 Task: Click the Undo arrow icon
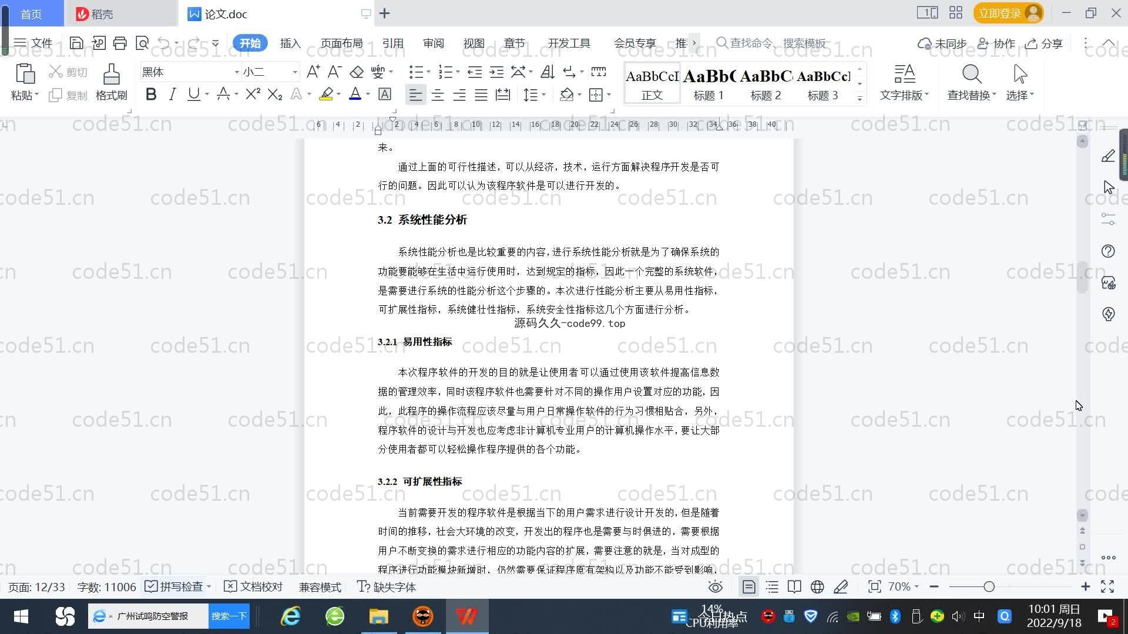164,43
